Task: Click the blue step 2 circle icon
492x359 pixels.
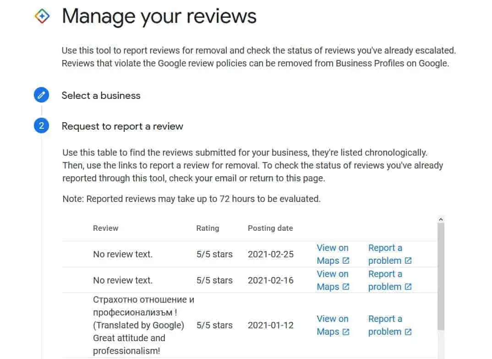Action: (x=41, y=126)
